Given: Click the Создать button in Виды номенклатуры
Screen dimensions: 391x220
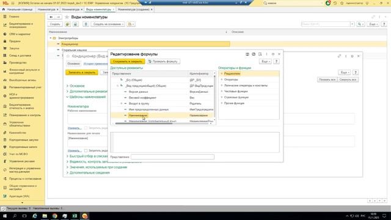Looking at the screenshot, I should tap(55, 24).
